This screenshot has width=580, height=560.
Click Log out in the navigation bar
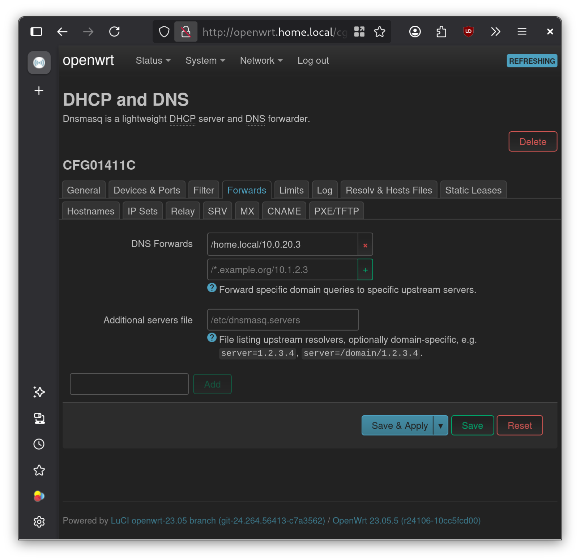[313, 61]
